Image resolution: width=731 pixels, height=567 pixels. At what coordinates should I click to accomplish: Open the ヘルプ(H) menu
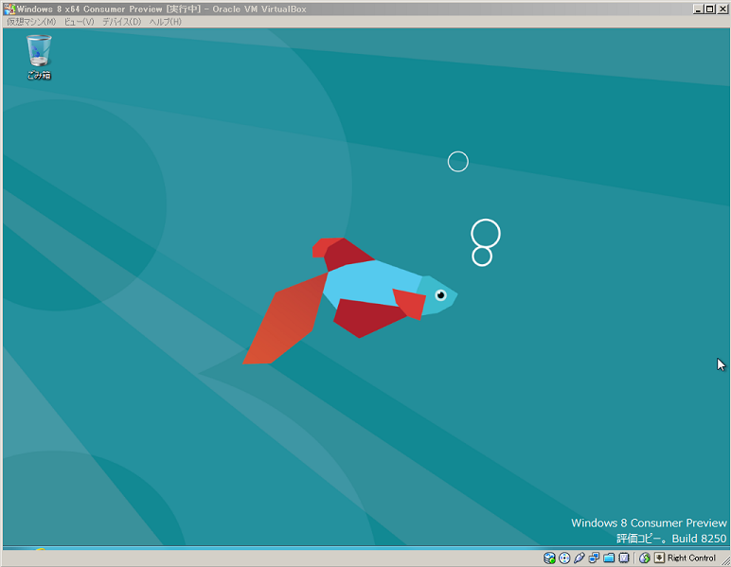[165, 21]
